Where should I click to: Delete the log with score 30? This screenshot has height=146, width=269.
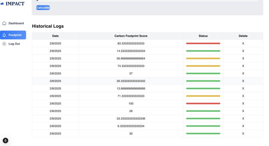(243, 134)
